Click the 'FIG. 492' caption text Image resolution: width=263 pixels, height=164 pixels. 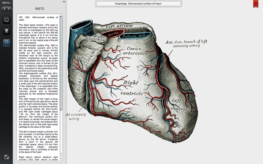coord(38,18)
